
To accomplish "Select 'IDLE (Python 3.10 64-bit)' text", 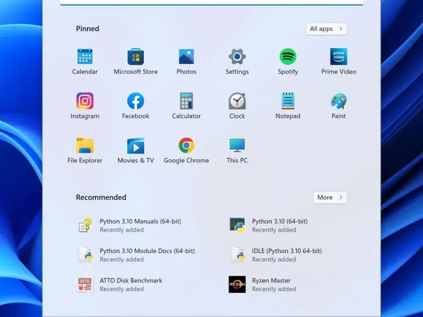I will tap(287, 251).
